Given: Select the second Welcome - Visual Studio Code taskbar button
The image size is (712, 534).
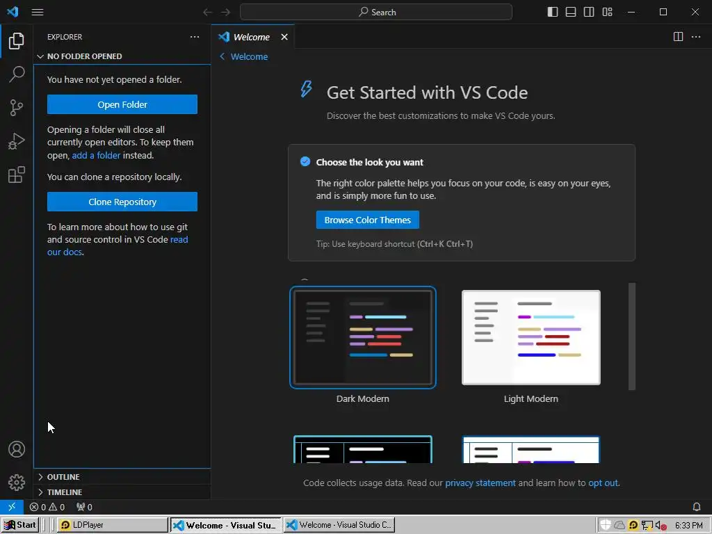Looking at the screenshot, I should (339, 525).
